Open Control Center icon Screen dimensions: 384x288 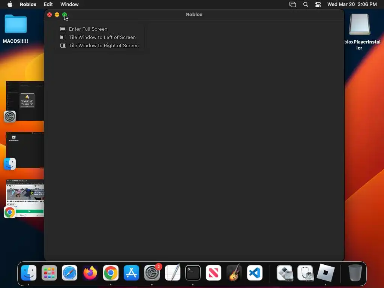(318, 4)
